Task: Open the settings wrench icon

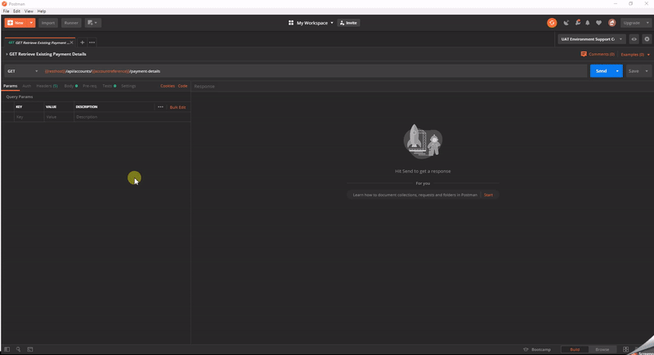Action: click(x=576, y=23)
